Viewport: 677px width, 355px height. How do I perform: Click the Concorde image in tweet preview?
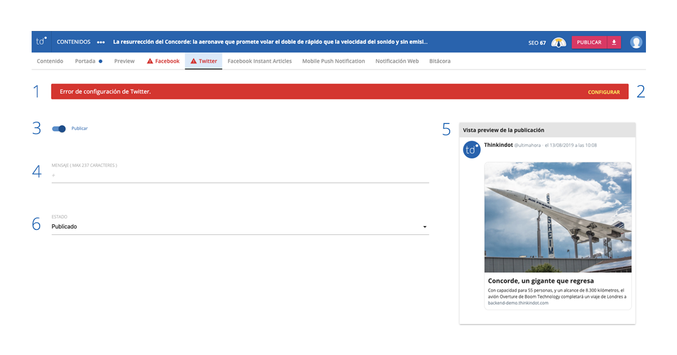click(x=557, y=217)
